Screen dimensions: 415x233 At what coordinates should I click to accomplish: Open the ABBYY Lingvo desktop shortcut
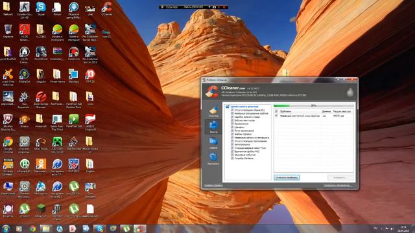(x=90, y=122)
